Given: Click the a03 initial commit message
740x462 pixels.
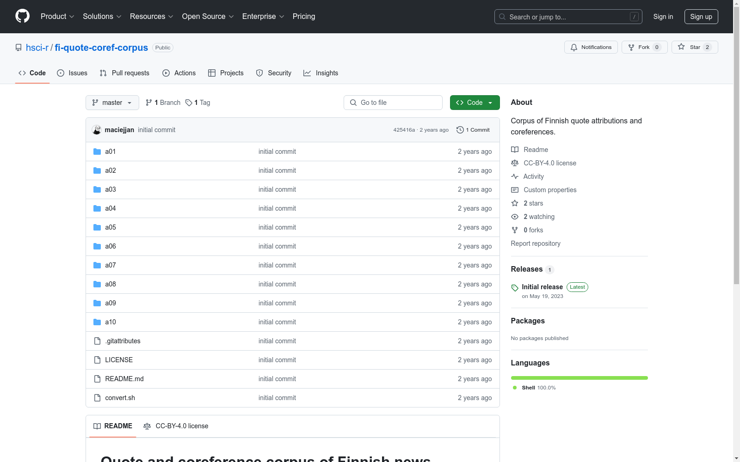Looking at the screenshot, I should pos(277,189).
